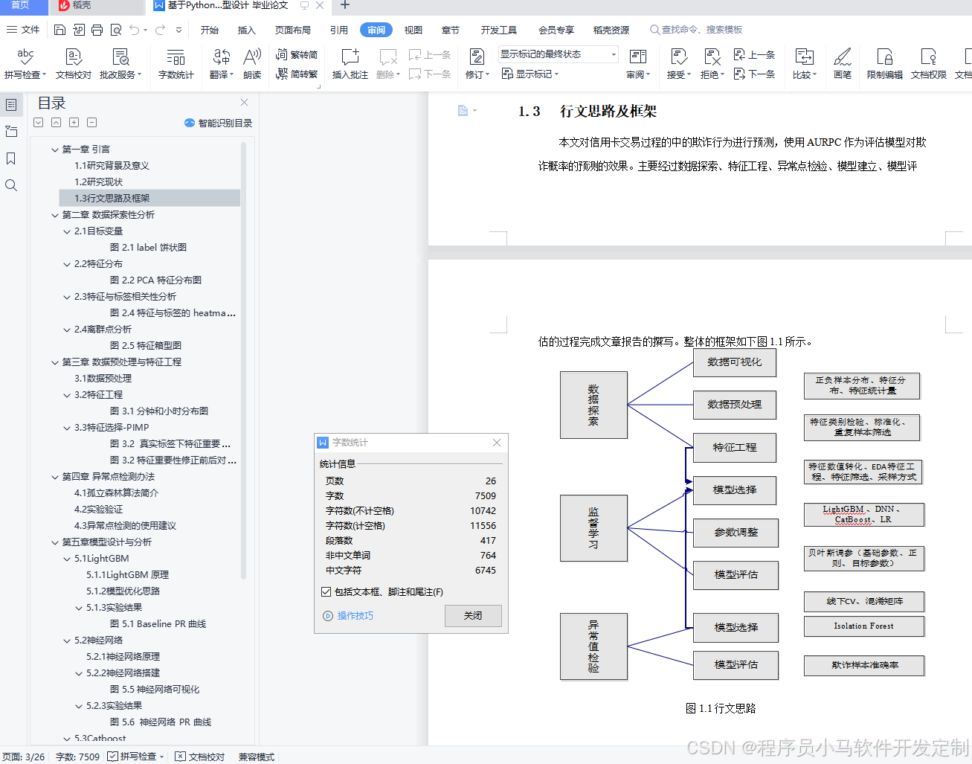972x764 pixels.
Task: Open 限制编辑 restrict editing panel
Action: coord(884,63)
